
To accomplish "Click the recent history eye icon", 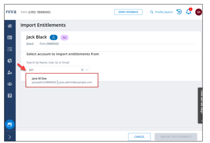I will pyautogui.click(x=179, y=12).
